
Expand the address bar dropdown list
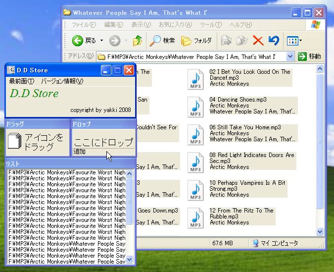(290, 56)
